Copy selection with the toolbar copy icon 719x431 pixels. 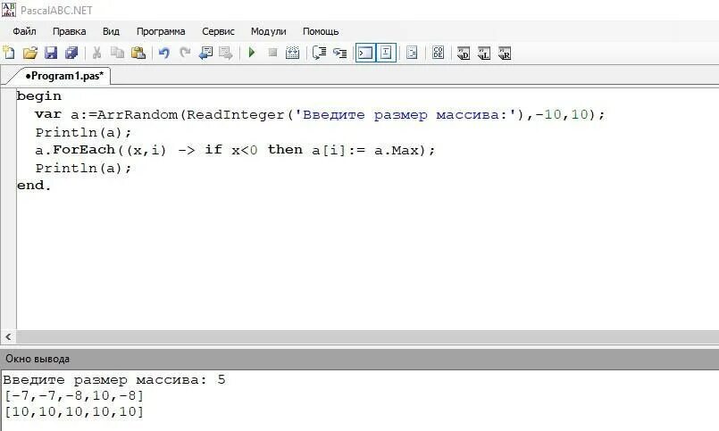[117, 53]
